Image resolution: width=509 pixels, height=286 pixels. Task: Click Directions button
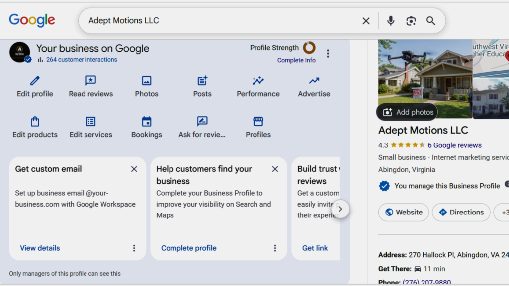pyautogui.click(x=461, y=213)
